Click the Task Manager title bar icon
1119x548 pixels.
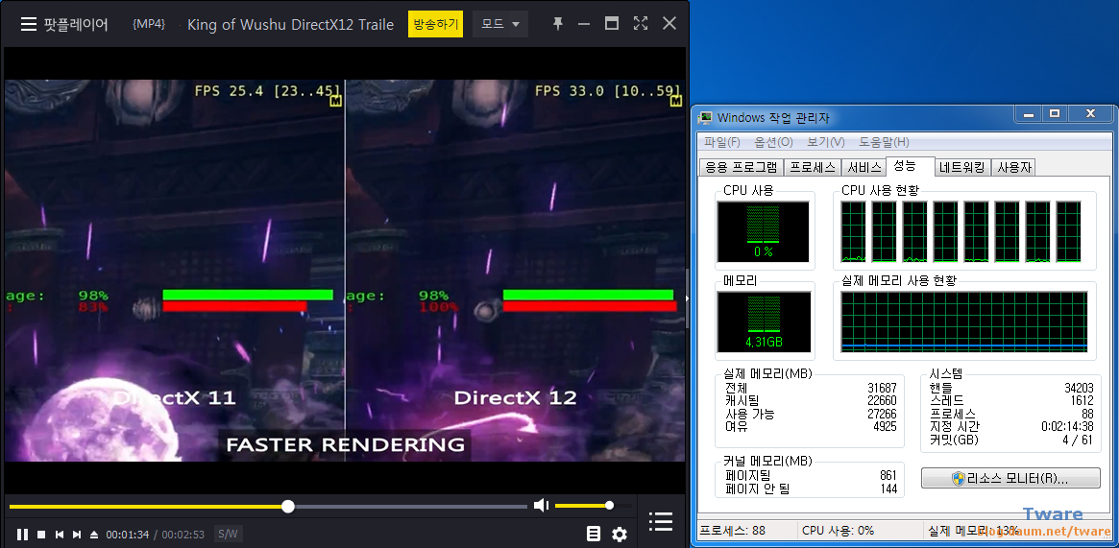pyautogui.click(x=705, y=118)
